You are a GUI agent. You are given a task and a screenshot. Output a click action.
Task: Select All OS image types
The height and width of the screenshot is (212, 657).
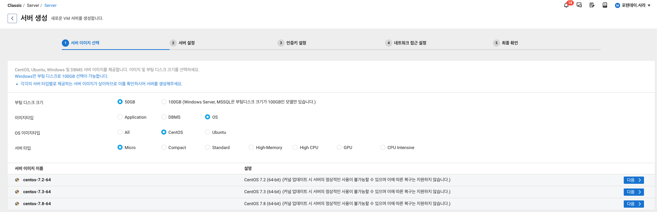(x=120, y=132)
